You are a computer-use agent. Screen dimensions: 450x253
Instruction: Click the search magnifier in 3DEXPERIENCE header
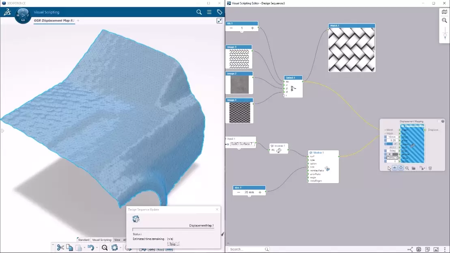(199, 12)
